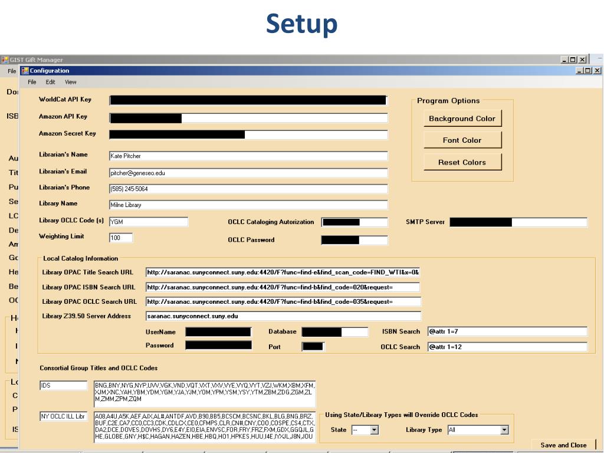Click the Librarian's Email field
The image size is (604, 453).
pyautogui.click(x=248, y=173)
